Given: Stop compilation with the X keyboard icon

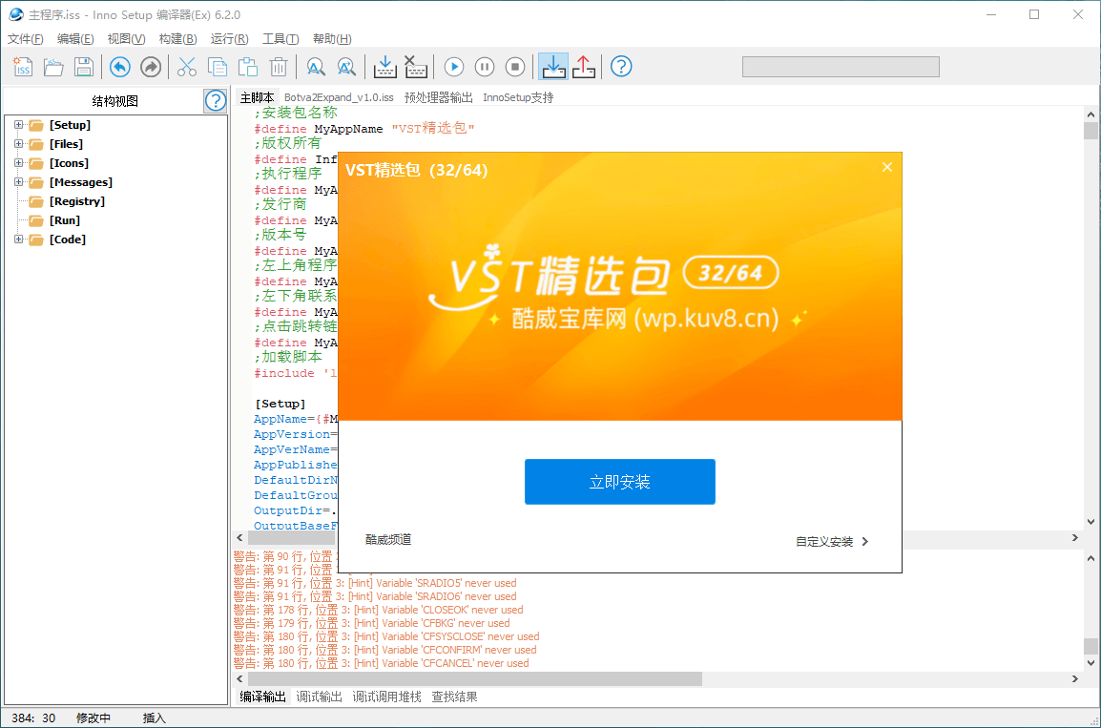Looking at the screenshot, I should pyautogui.click(x=416, y=67).
